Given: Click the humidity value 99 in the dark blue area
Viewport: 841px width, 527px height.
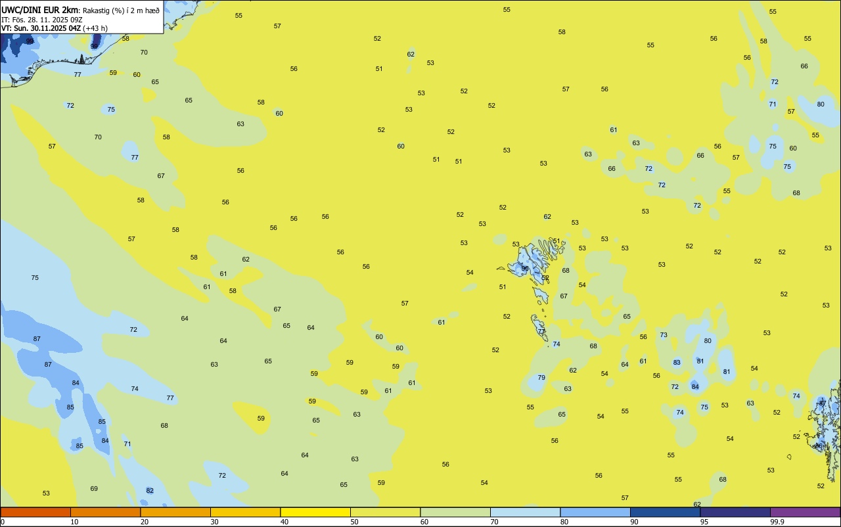Looking at the screenshot, I should click(x=30, y=41).
